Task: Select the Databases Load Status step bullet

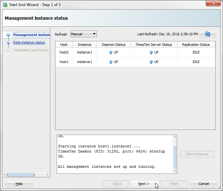Action: point(8,50)
